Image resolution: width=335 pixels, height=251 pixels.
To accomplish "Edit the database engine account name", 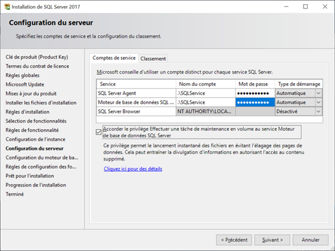I will click(206, 103).
